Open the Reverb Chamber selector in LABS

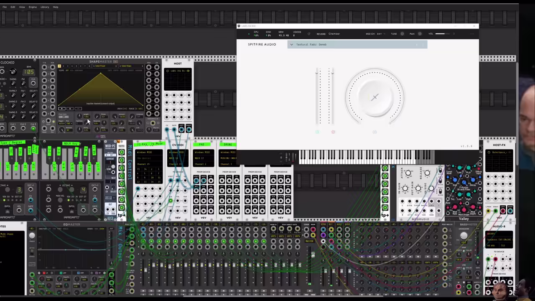coord(334,34)
